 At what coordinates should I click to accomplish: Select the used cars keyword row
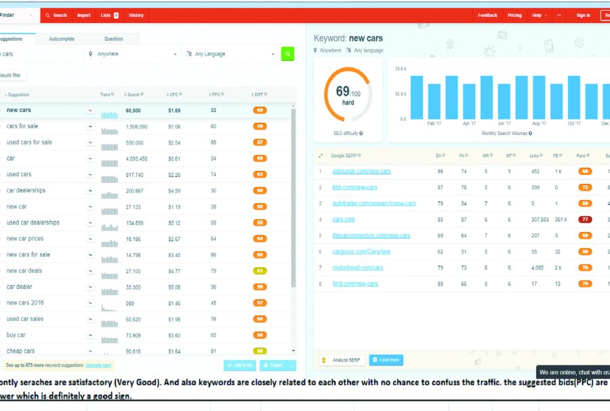coord(146,174)
